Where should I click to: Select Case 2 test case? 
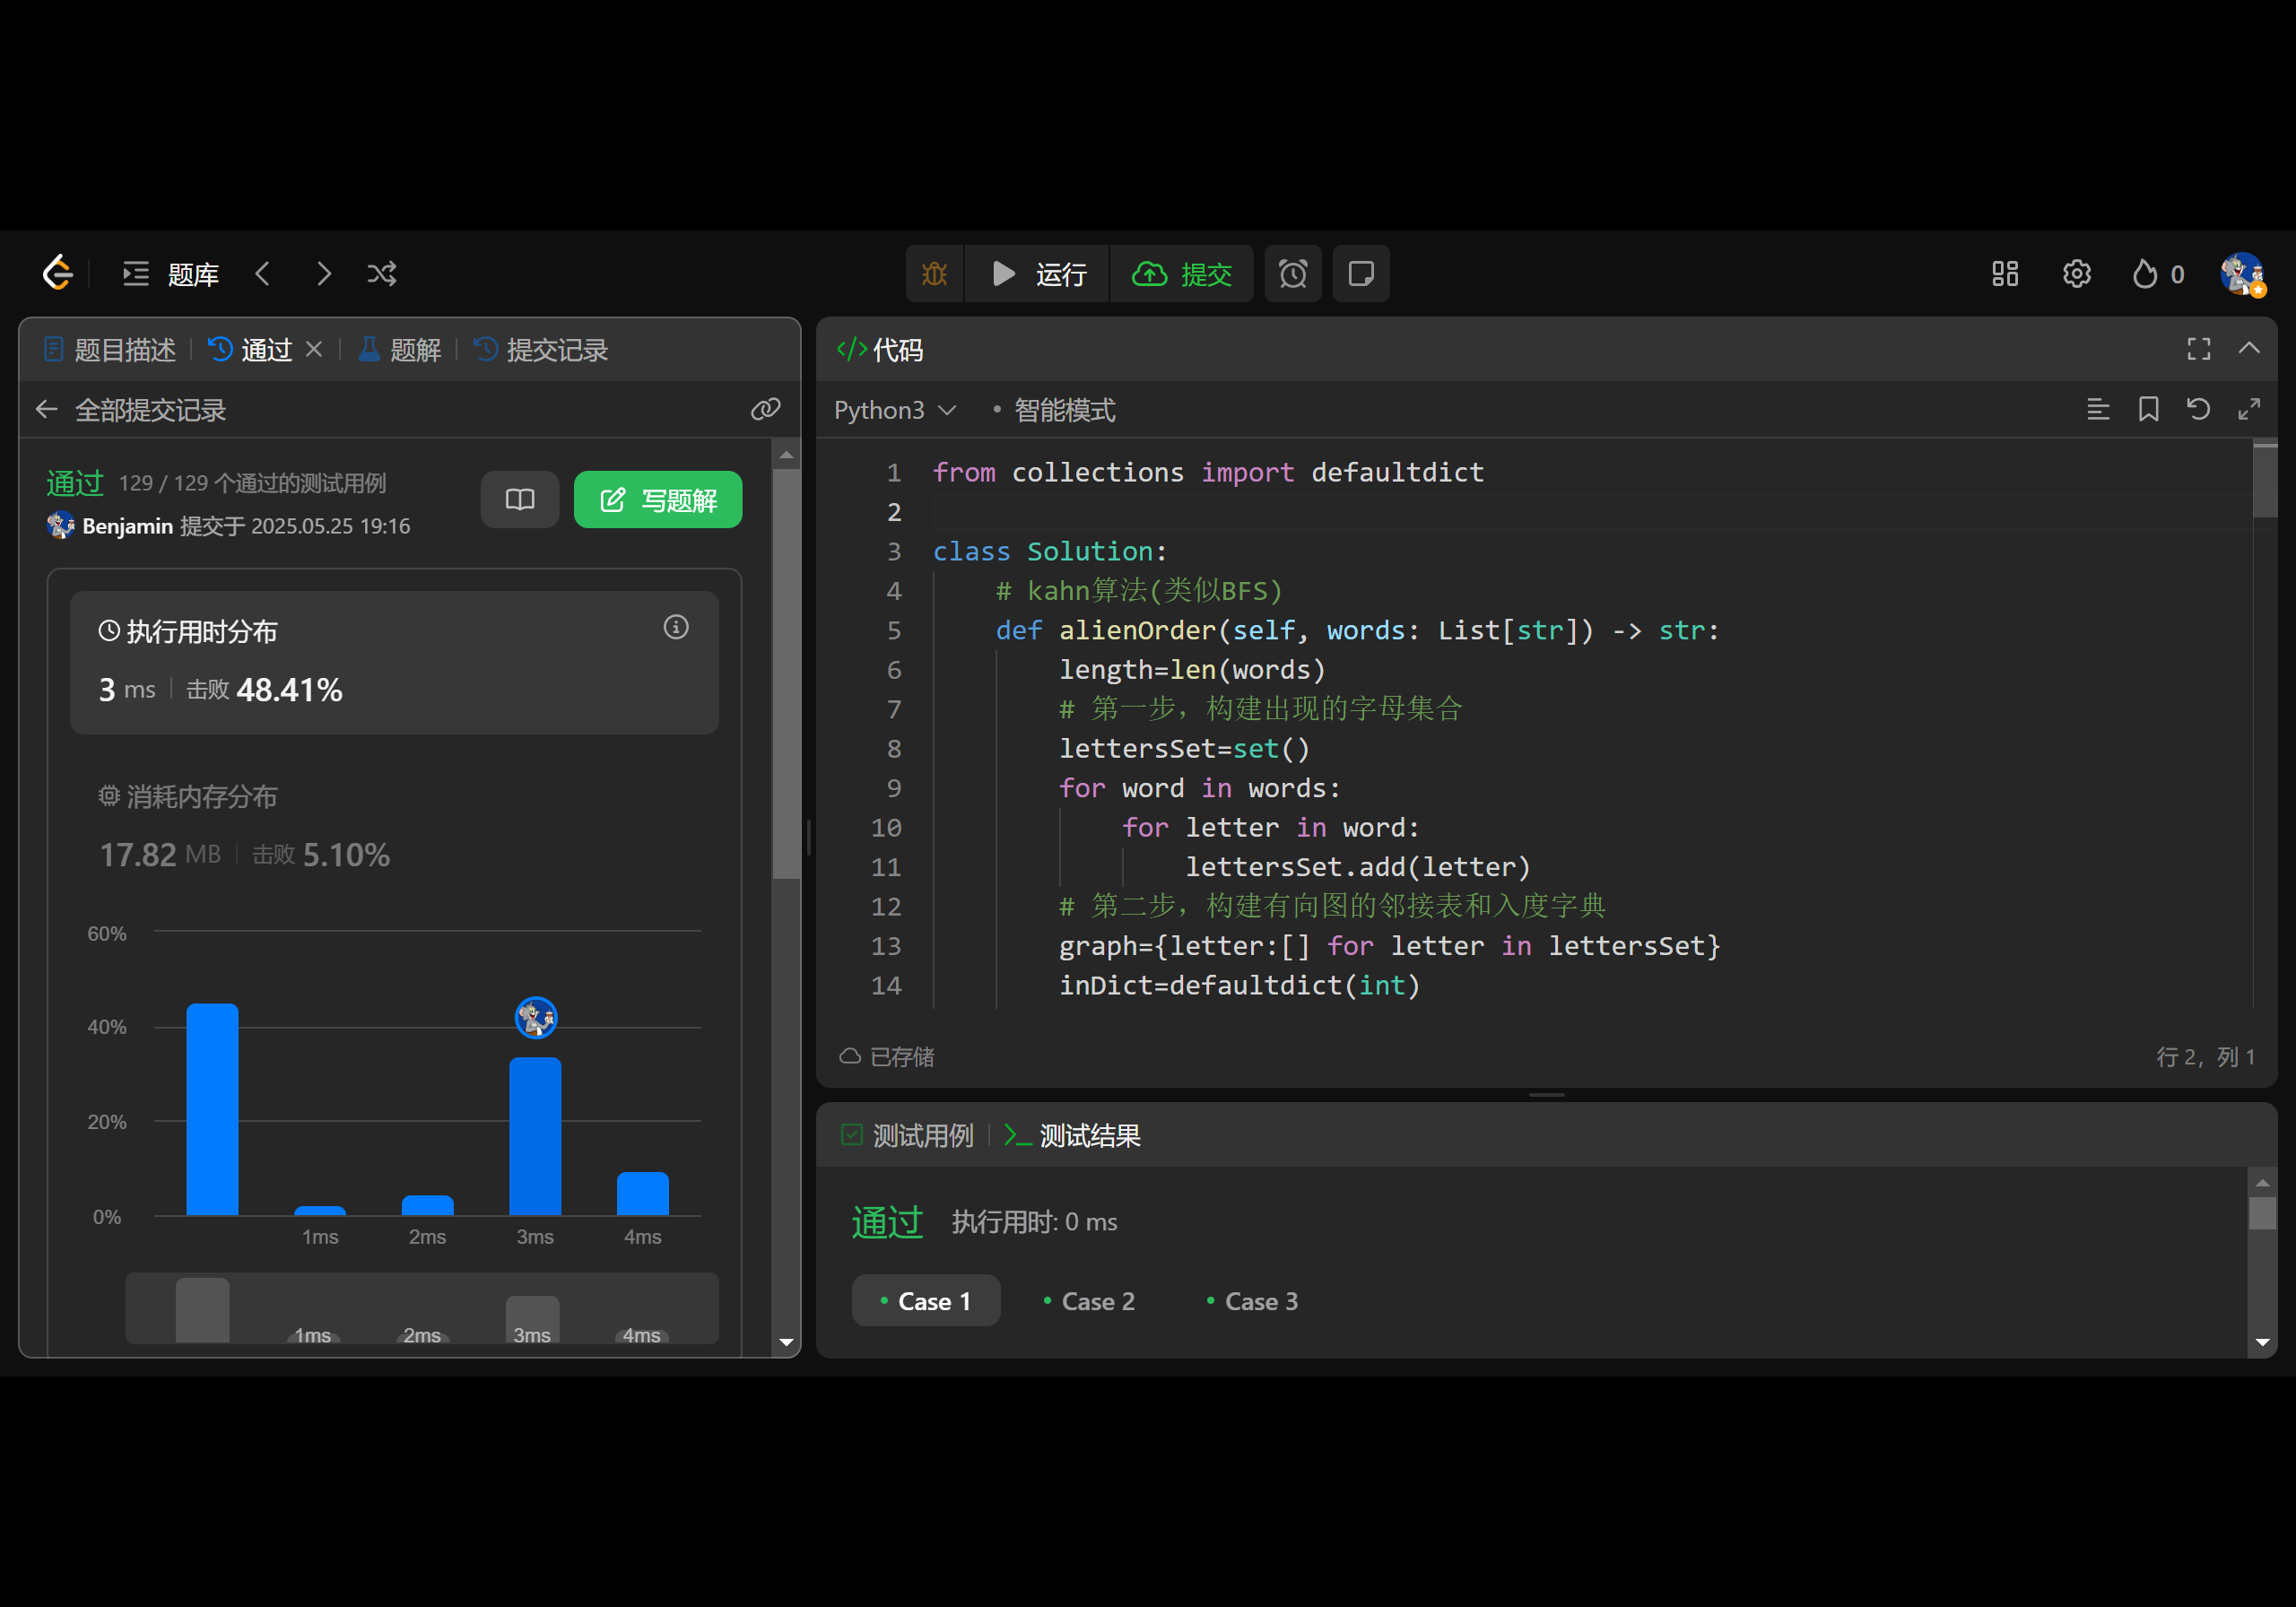click(x=1088, y=1301)
